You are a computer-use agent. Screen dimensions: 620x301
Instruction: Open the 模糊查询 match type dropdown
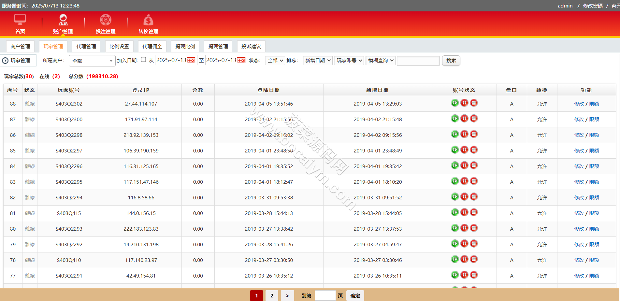pyautogui.click(x=381, y=61)
